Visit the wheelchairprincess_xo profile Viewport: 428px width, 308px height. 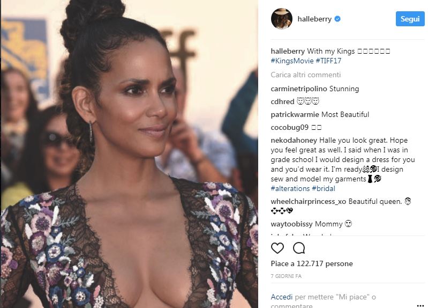[x=309, y=202]
